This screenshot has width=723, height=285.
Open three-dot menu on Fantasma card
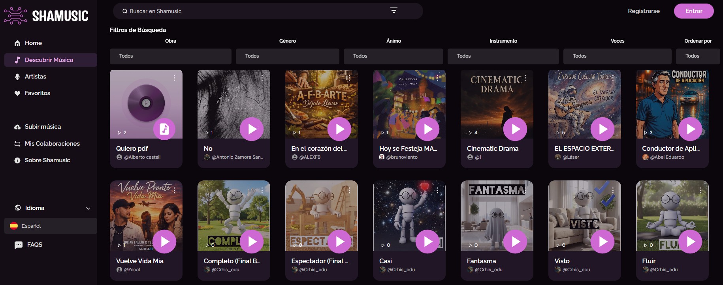pos(525,190)
